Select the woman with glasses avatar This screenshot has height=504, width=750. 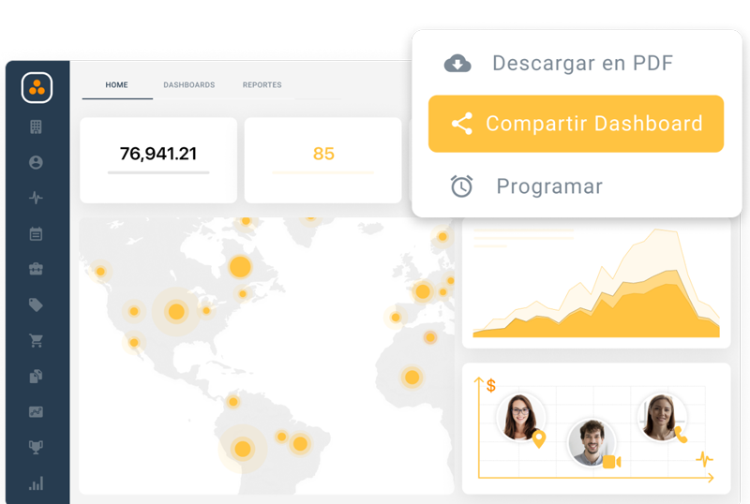(x=520, y=417)
